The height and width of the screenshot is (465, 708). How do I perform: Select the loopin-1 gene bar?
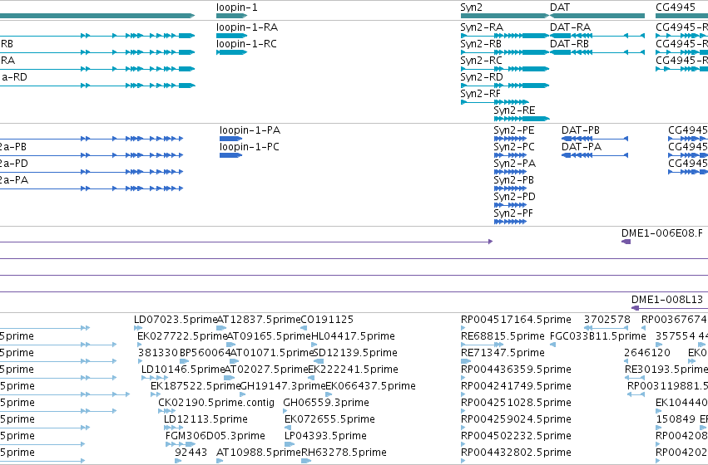(x=231, y=16)
